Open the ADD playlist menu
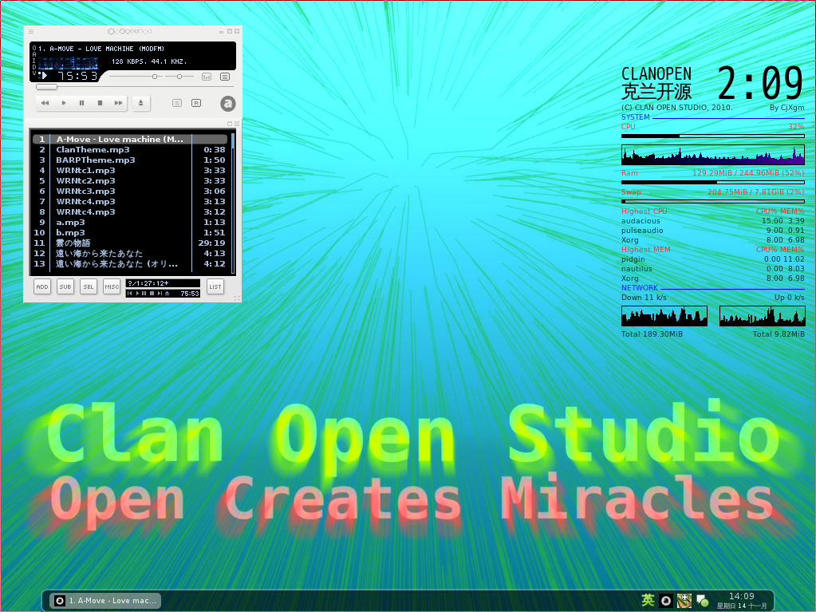The image size is (816, 612). 42,286
